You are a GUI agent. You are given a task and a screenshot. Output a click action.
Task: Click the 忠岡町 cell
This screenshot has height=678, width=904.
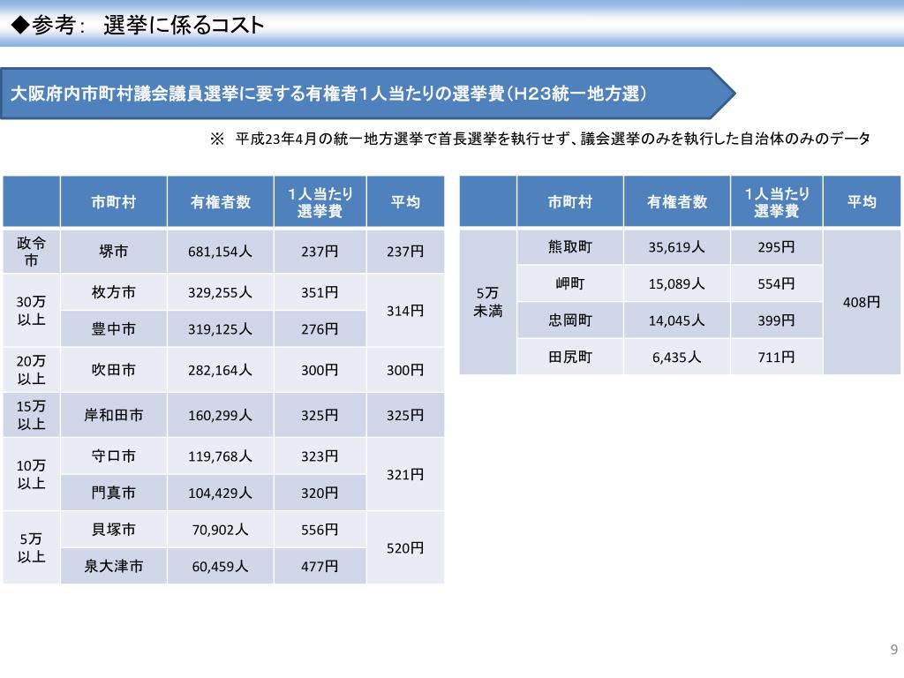click(x=570, y=320)
